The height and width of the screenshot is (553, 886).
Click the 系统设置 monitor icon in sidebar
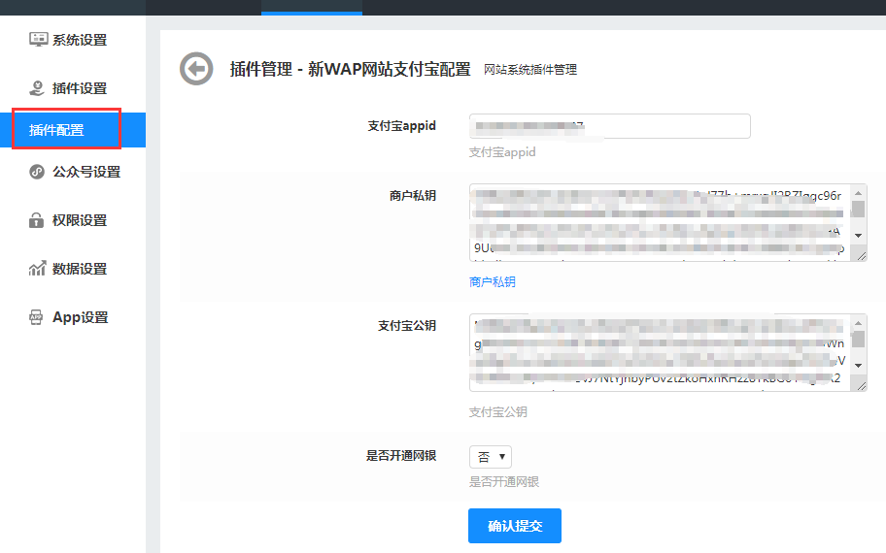point(38,40)
